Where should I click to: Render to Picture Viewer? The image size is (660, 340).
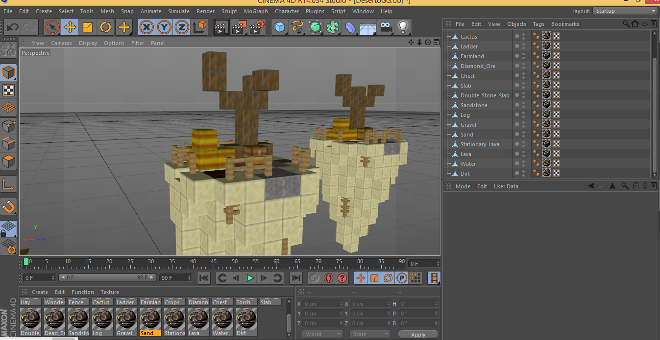pos(240,27)
